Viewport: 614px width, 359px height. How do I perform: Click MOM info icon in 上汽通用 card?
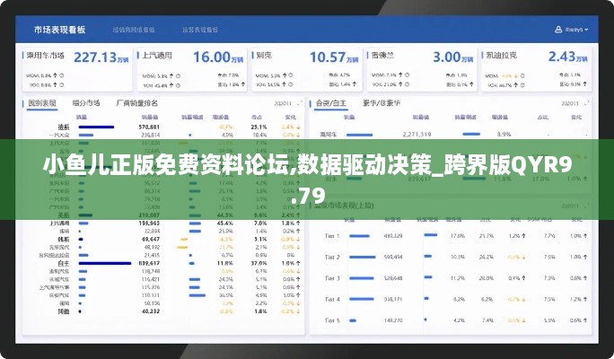(178, 75)
